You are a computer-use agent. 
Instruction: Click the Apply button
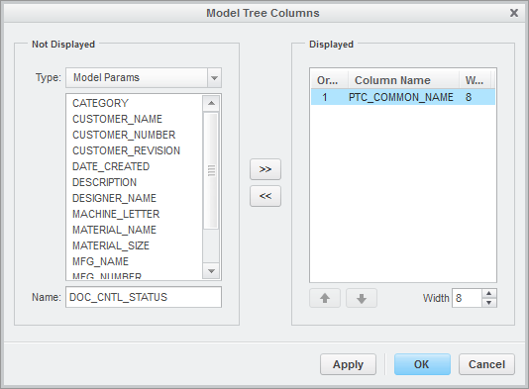[x=348, y=364]
